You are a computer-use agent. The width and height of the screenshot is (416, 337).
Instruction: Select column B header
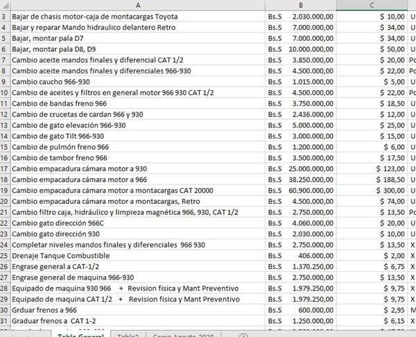[301, 6]
